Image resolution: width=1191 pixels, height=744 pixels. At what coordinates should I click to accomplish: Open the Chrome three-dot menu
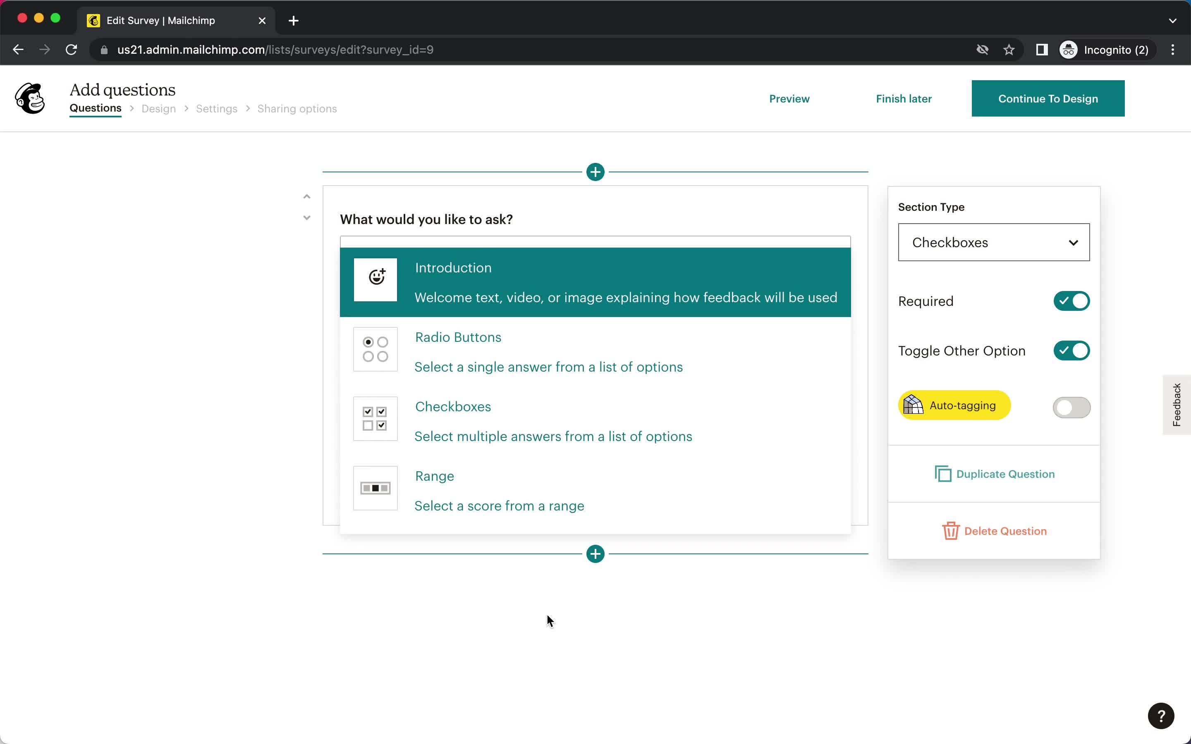tap(1173, 50)
